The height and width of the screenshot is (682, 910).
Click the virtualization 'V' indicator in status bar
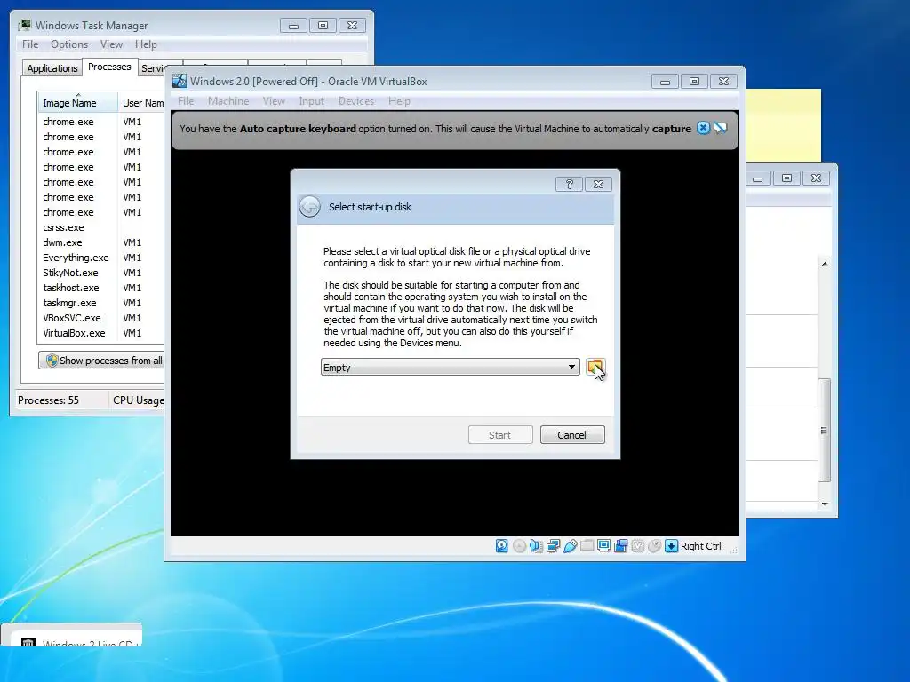(637, 546)
